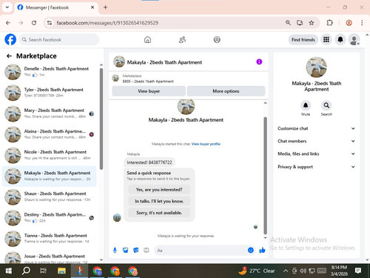
Task: Send quick reply 'Sorry, it's not available.'
Action: 159,213
